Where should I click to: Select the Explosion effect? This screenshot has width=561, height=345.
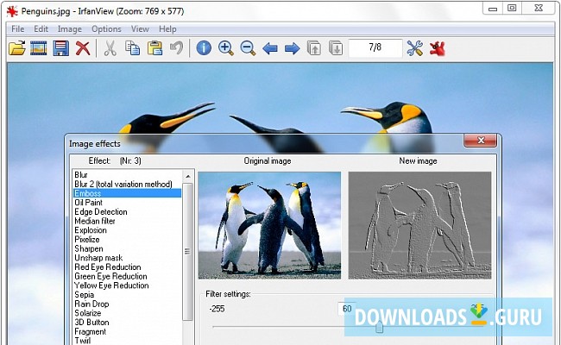[x=127, y=230]
